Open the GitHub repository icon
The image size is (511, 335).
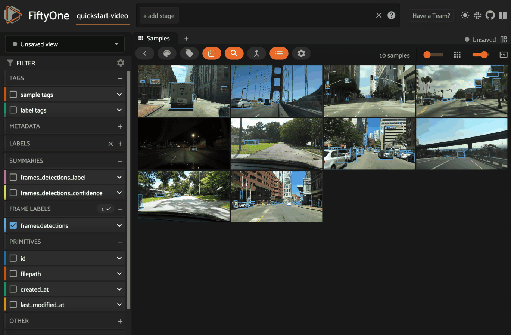tap(490, 15)
